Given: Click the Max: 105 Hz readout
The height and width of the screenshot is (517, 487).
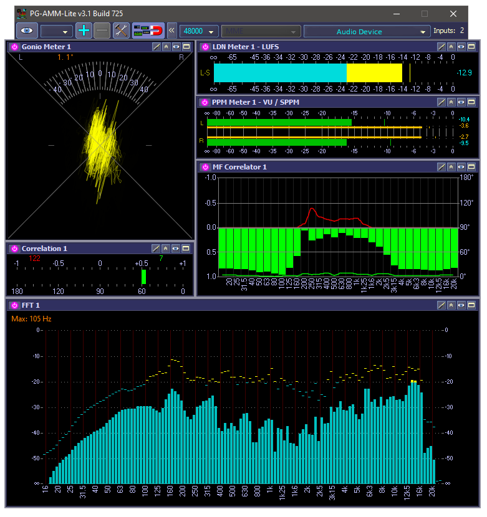Looking at the screenshot, I should coord(31,319).
